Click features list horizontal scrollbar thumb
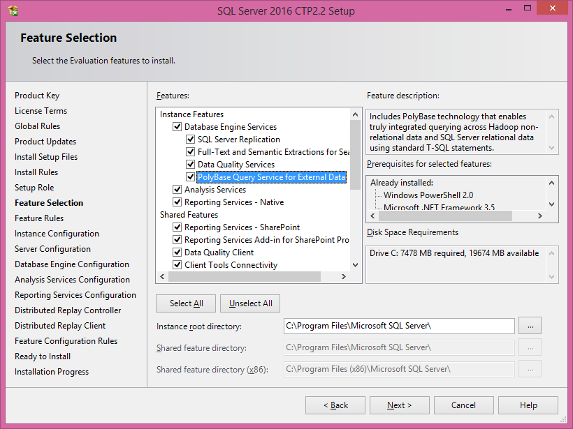The width and height of the screenshot is (573, 429). [x=245, y=276]
